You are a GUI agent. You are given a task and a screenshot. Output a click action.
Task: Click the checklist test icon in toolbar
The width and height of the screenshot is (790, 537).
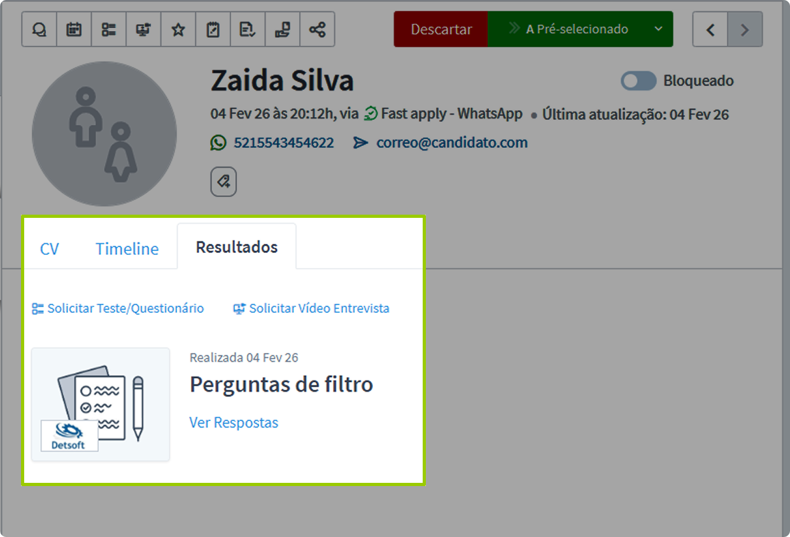(109, 29)
